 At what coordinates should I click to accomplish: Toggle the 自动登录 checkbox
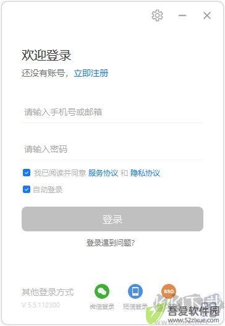(x=27, y=189)
